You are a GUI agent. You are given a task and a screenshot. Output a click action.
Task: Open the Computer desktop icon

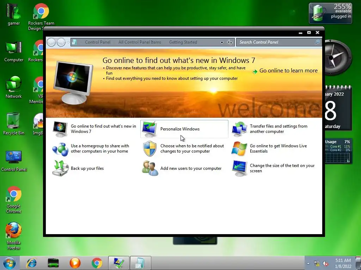click(14, 51)
